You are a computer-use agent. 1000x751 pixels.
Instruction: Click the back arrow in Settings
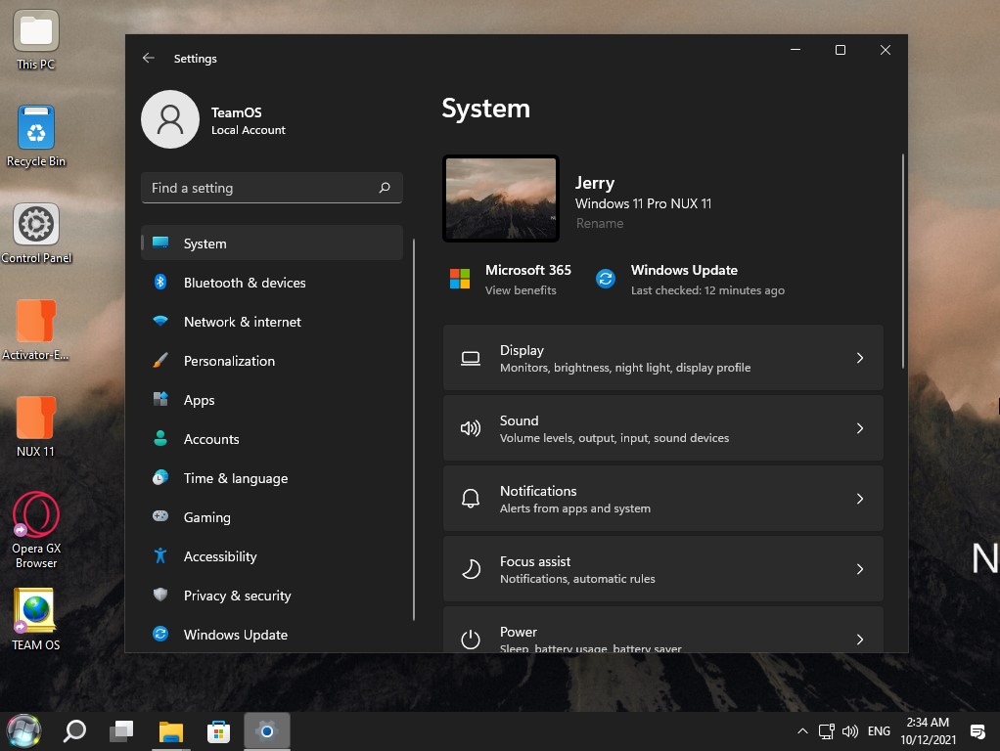pos(149,58)
